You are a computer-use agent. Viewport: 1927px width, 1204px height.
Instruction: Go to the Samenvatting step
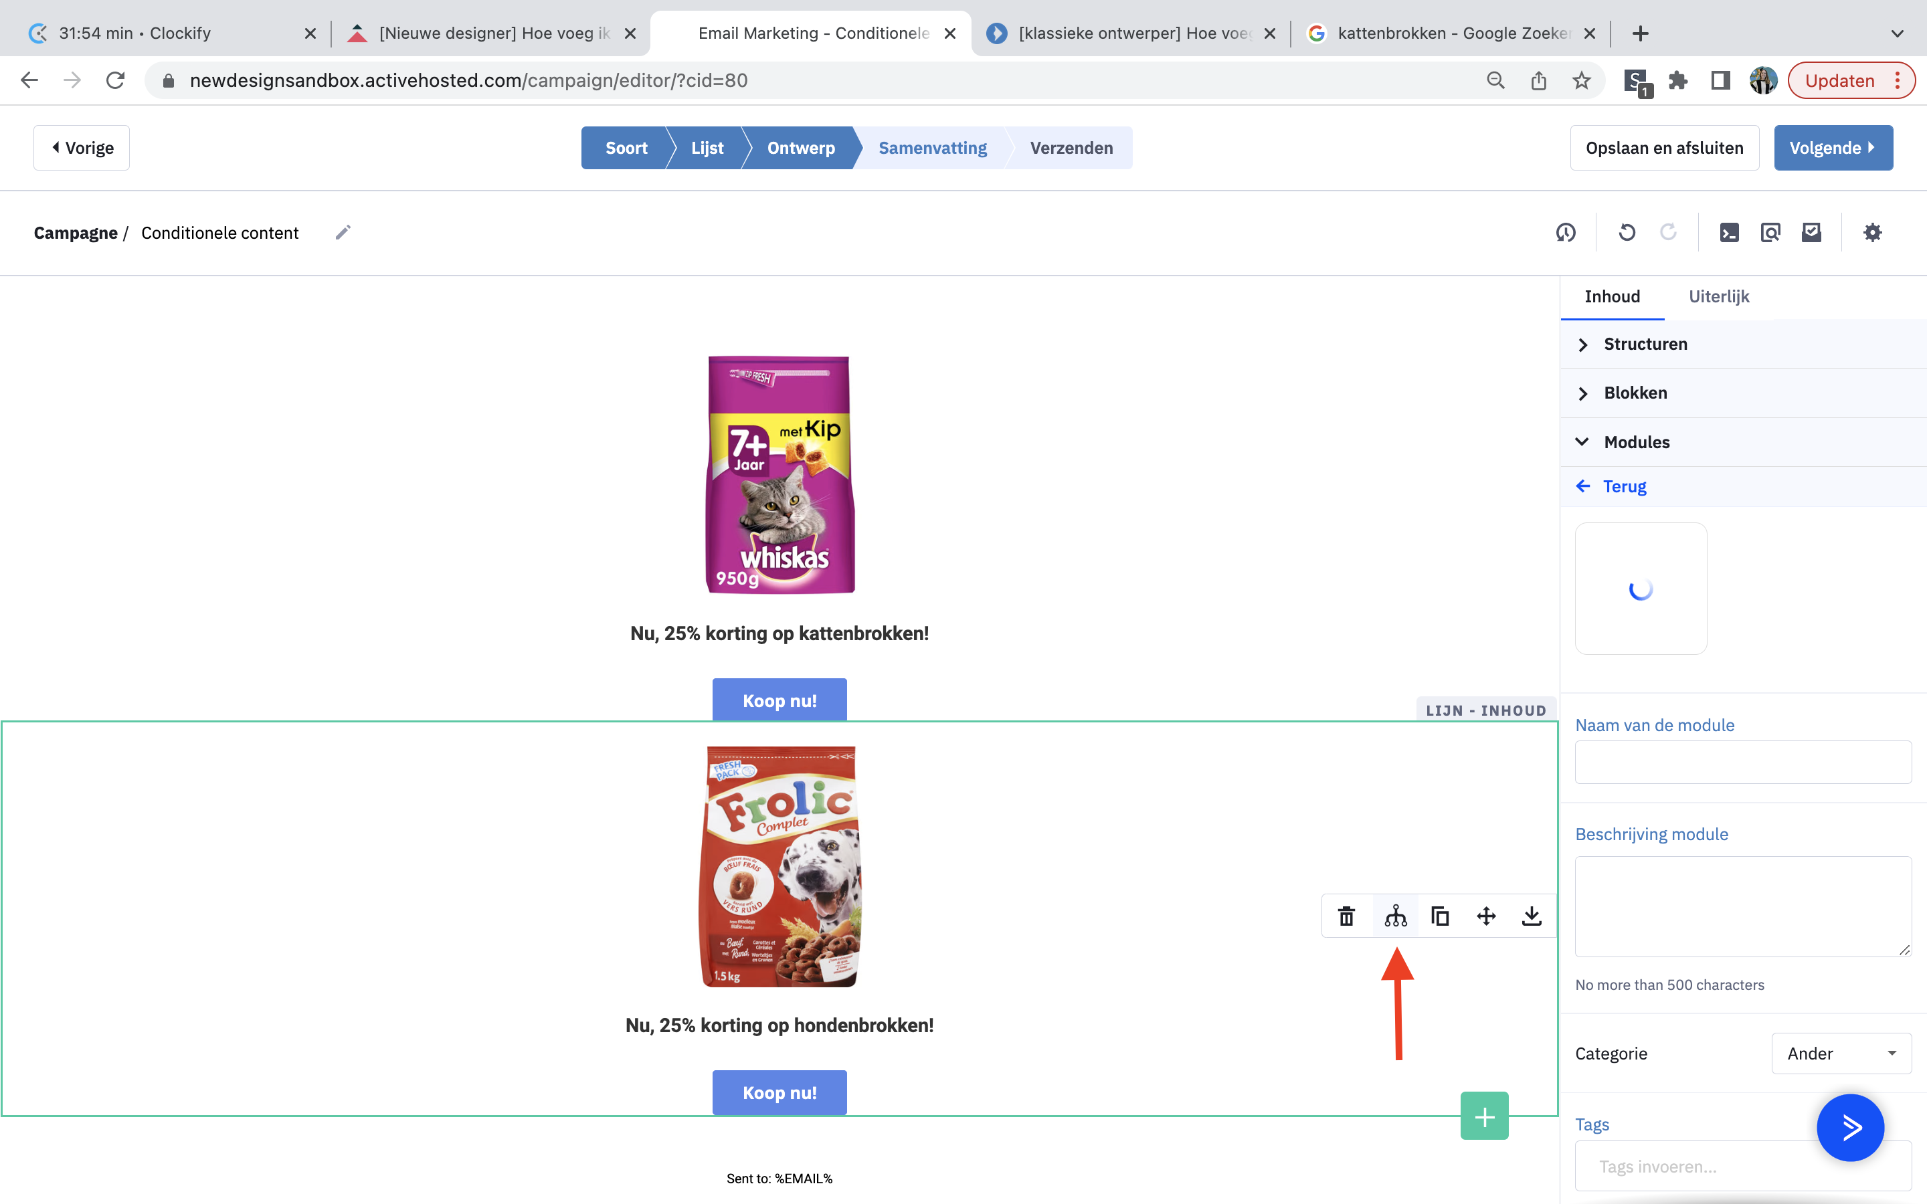pyautogui.click(x=933, y=147)
